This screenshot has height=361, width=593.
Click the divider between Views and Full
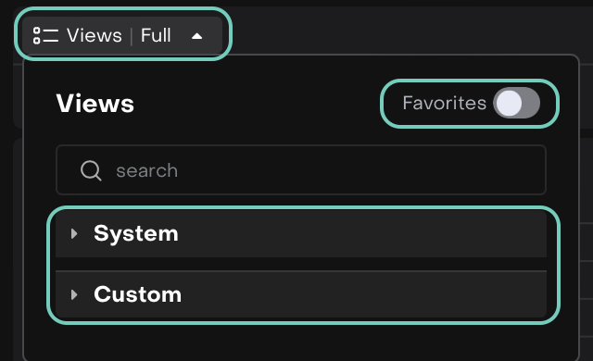click(132, 36)
